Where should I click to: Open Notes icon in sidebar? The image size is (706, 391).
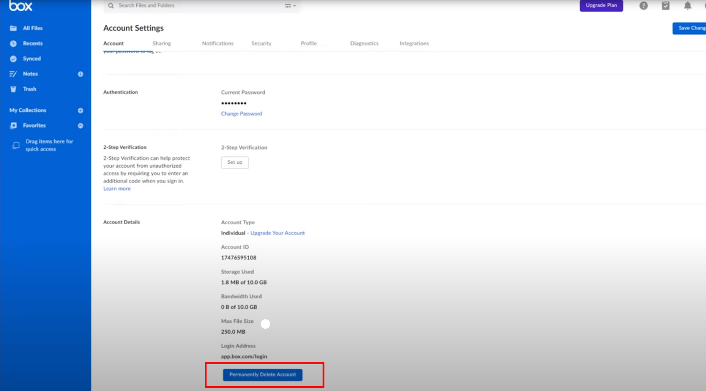[13, 74]
